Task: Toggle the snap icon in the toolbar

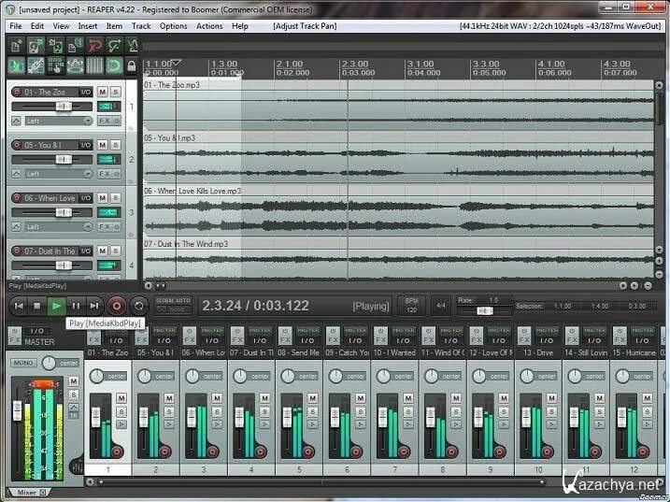Action: point(114,65)
